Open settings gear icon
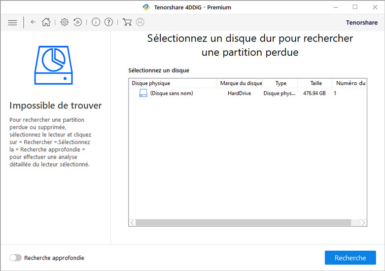The width and height of the screenshot is (385, 271). 64,22
